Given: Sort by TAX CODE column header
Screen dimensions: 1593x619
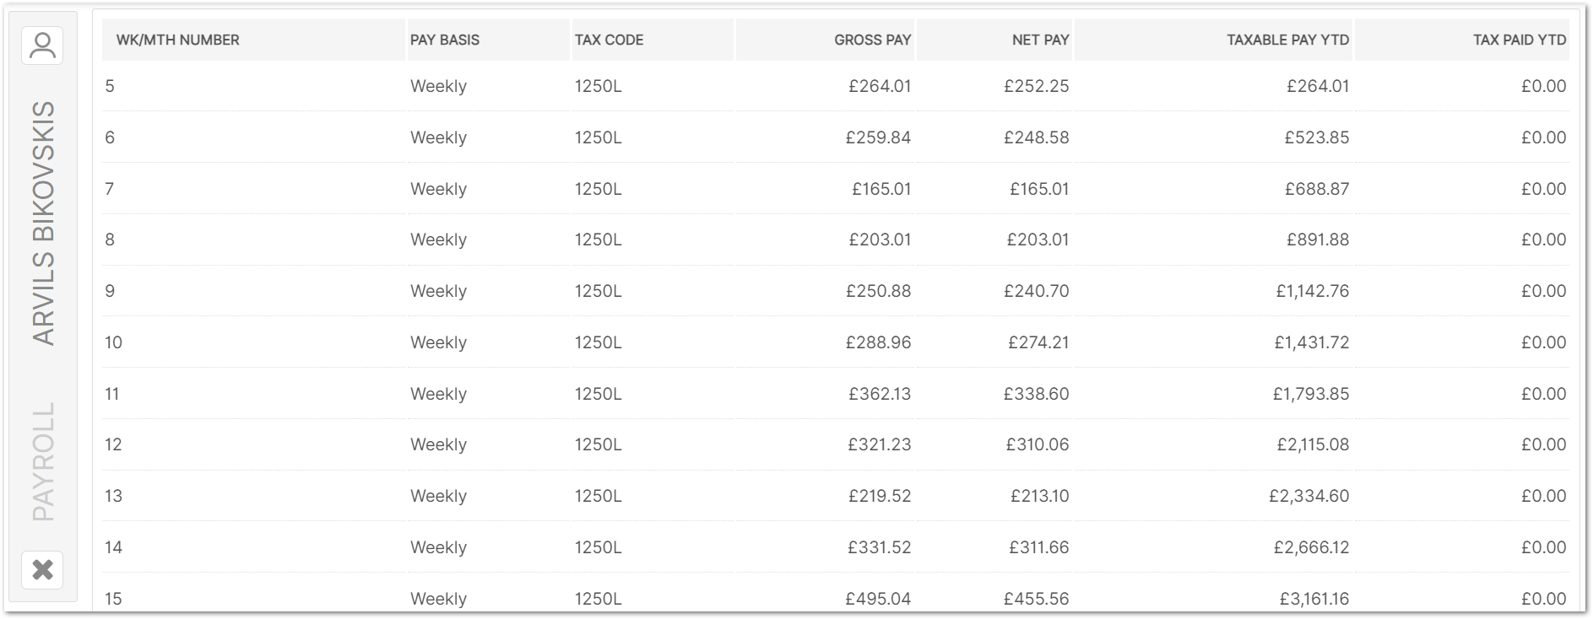Looking at the screenshot, I should pos(609,40).
